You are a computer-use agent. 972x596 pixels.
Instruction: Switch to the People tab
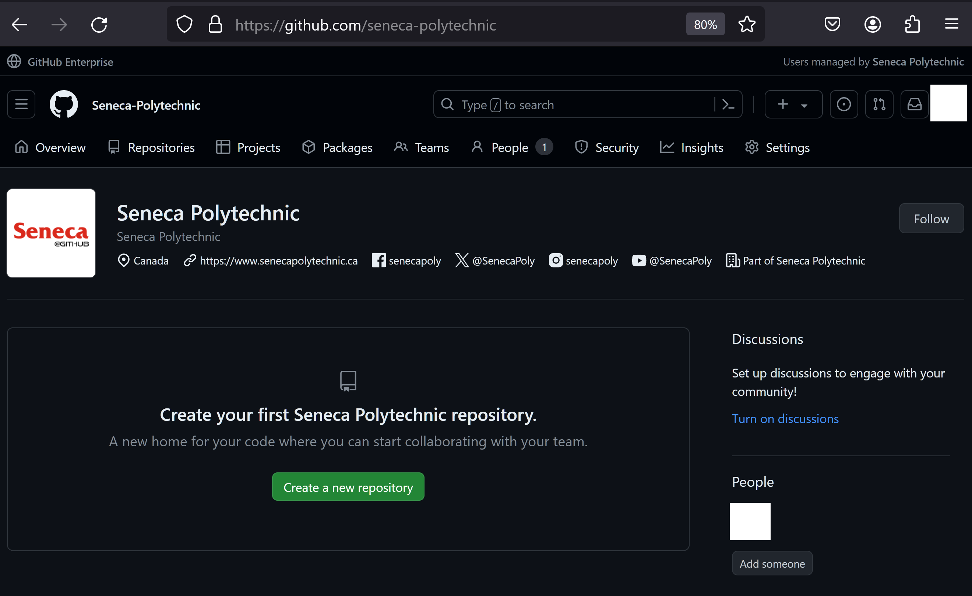(512, 148)
